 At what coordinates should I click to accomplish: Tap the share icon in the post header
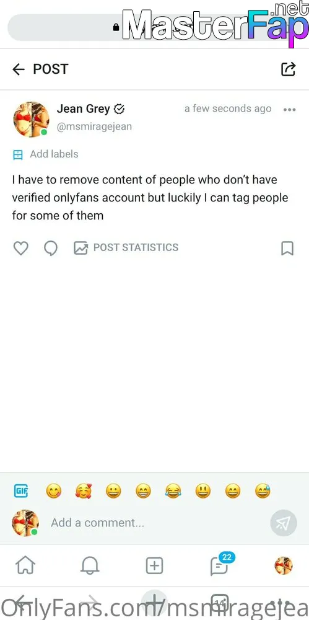pos(288,69)
